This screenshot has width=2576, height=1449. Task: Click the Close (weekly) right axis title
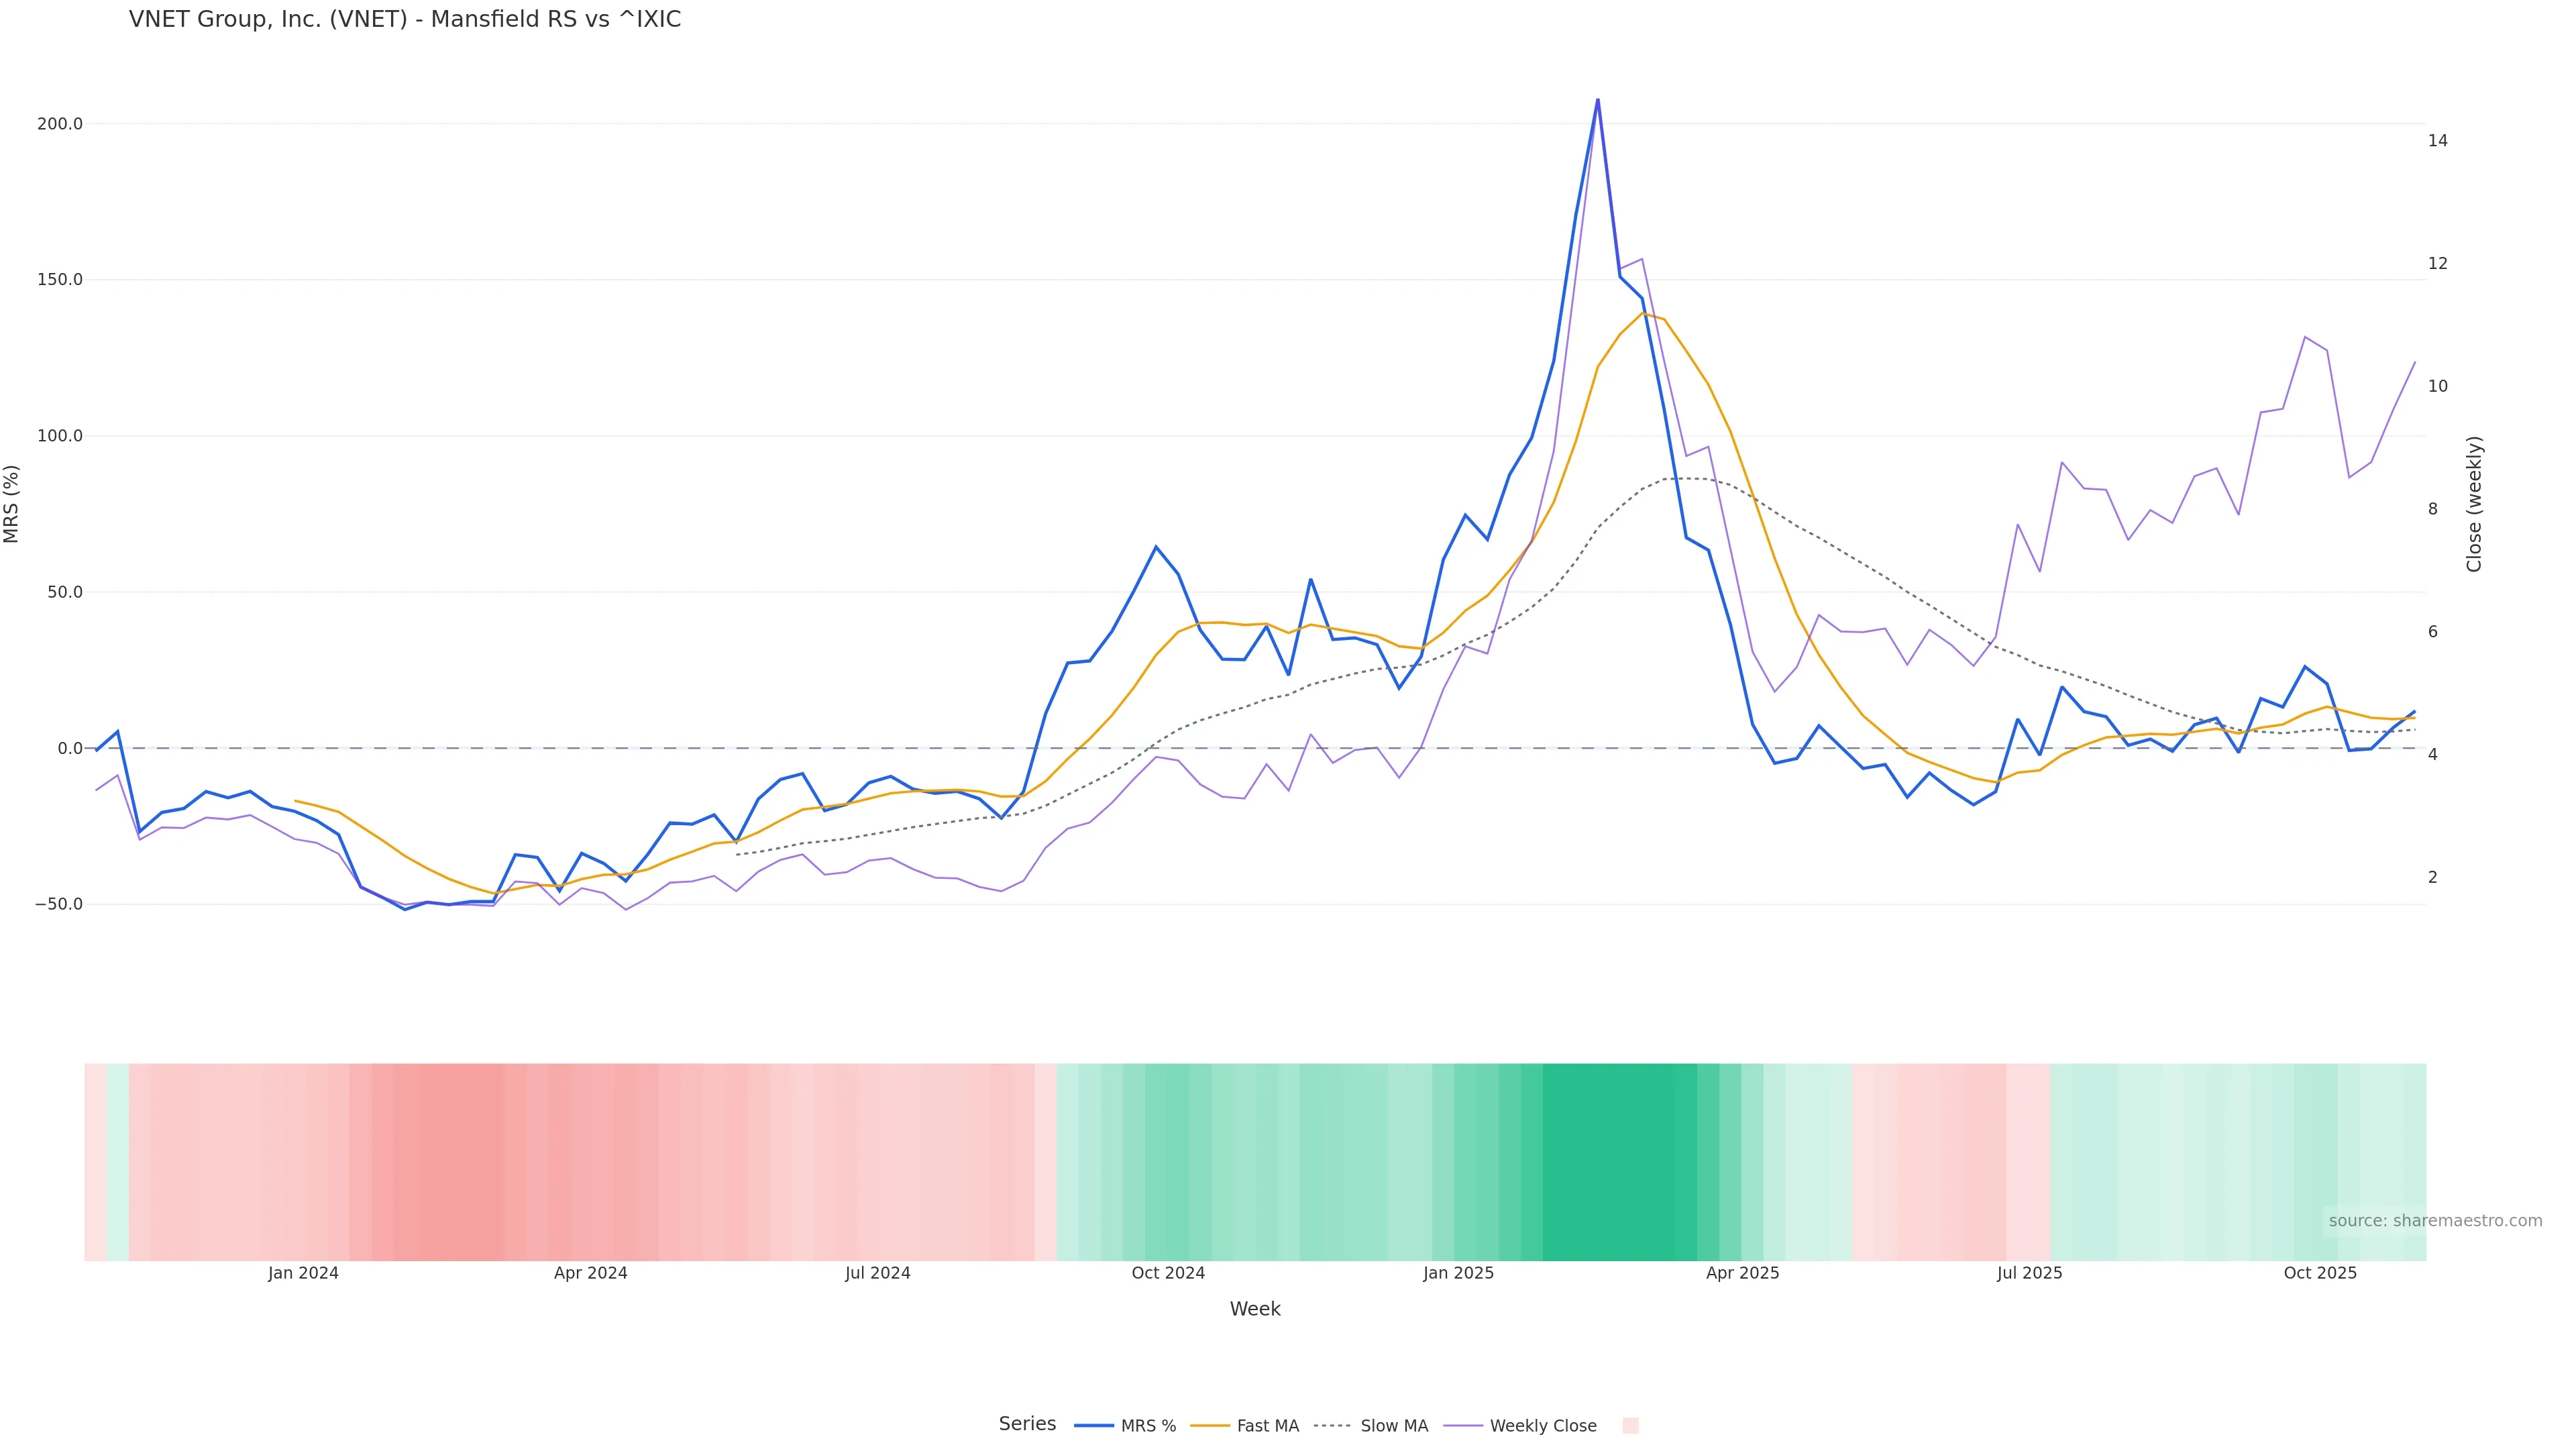click(x=2474, y=504)
